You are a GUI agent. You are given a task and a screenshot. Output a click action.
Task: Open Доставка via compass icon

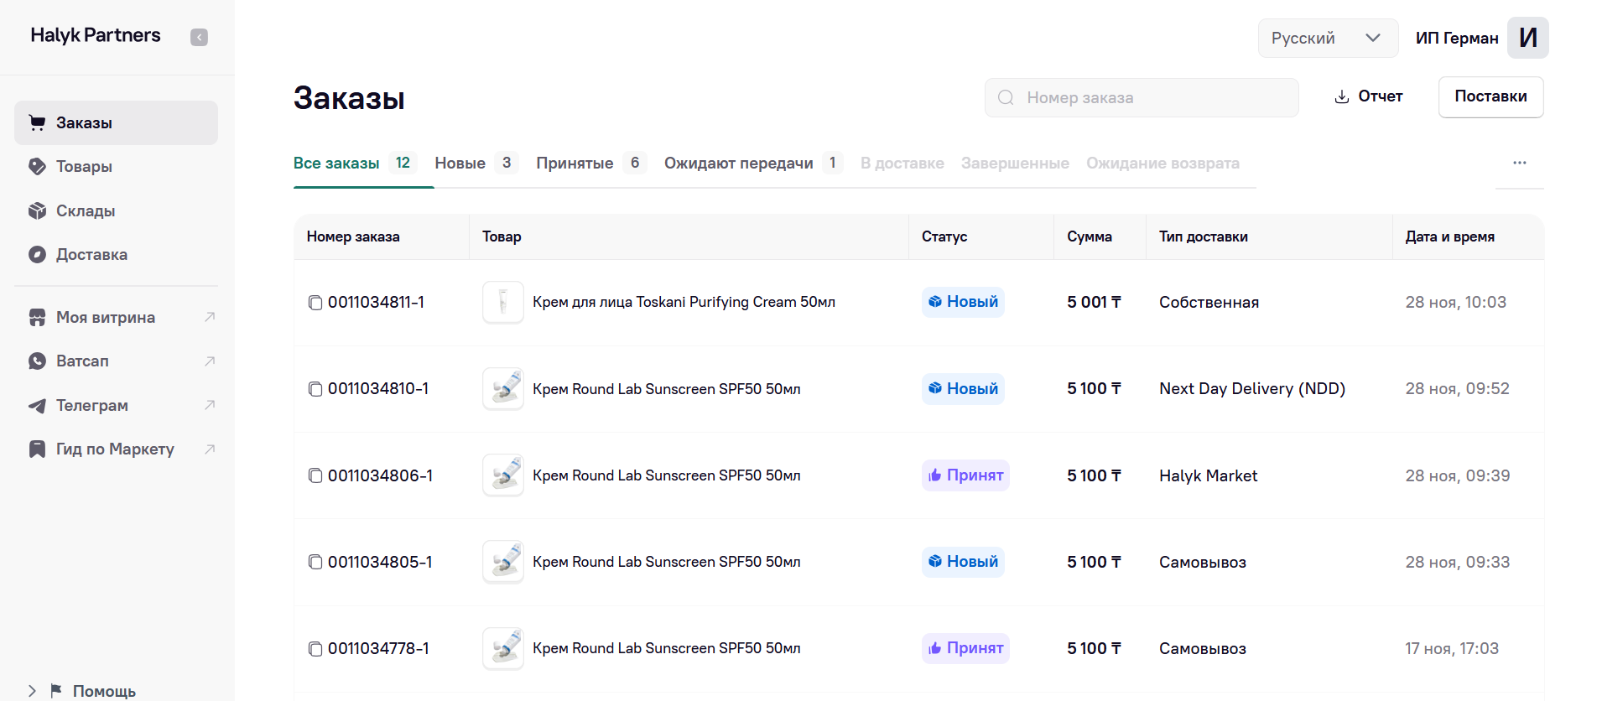click(37, 254)
